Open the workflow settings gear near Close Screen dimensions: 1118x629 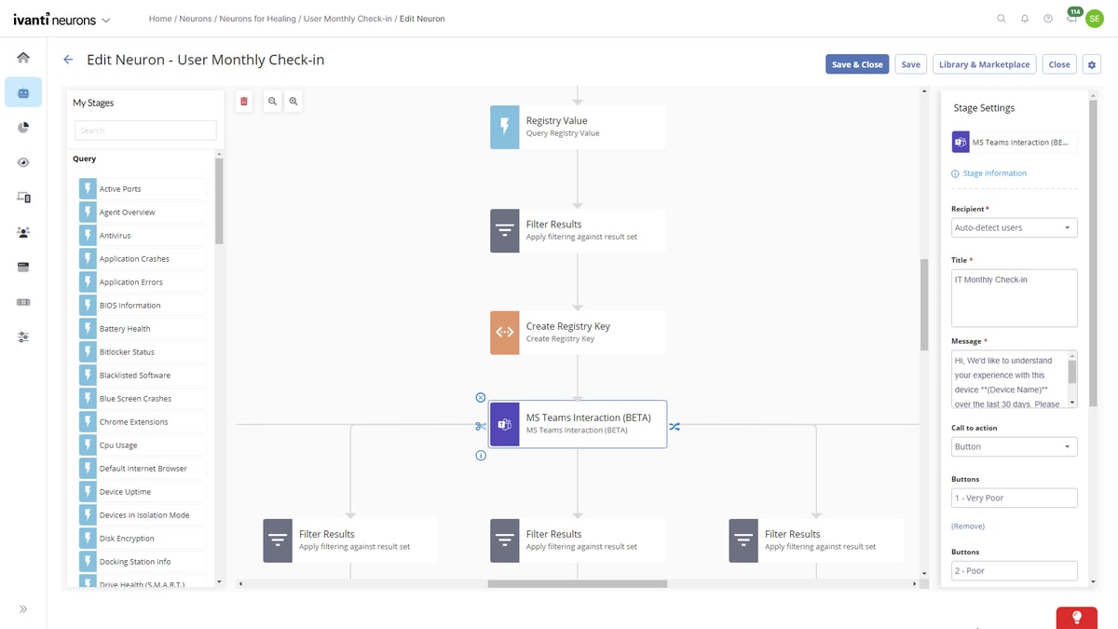[1091, 63]
